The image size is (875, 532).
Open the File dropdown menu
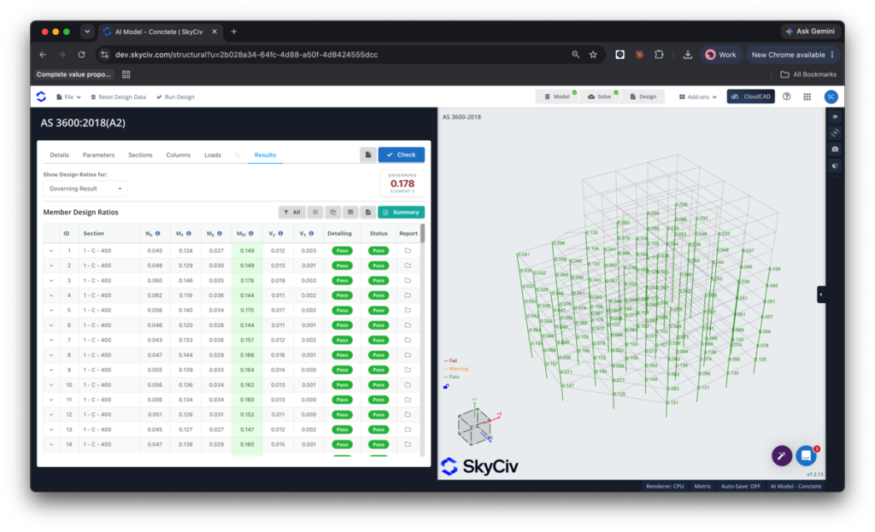pyautogui.click(x=68, y=97)
